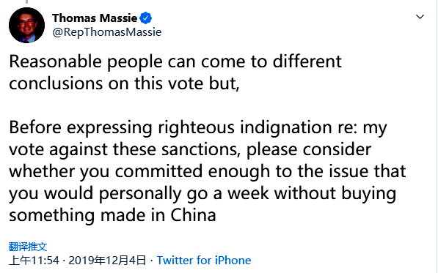Click the 上午11:54 timestamp

[x=34, y=261]
